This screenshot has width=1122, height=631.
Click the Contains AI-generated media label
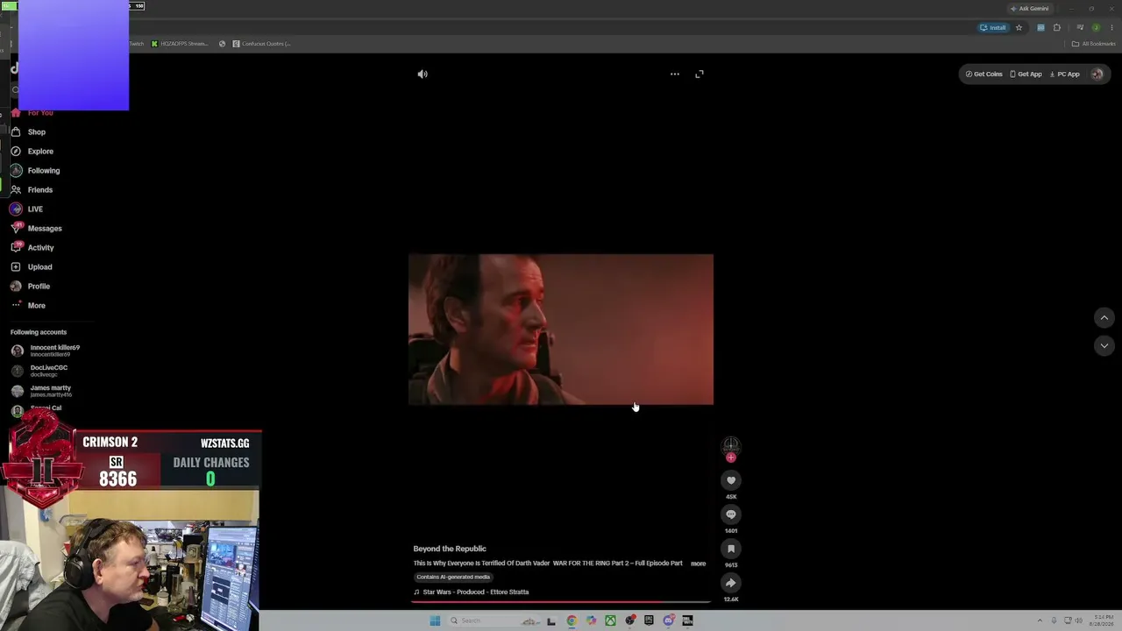(453, 578)
